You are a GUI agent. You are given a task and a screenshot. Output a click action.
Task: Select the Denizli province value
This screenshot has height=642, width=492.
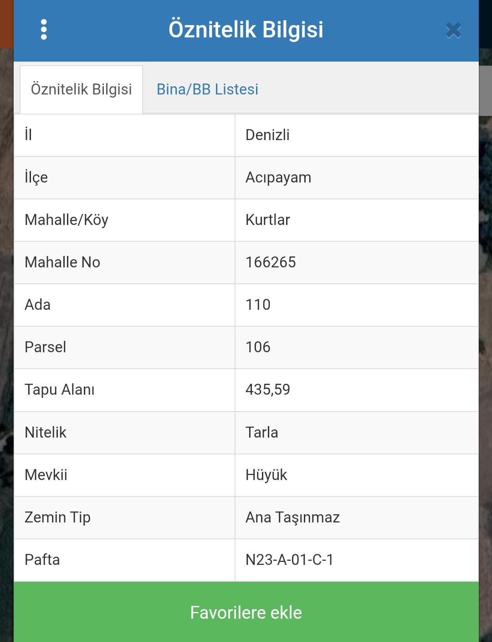pos(267,135)
